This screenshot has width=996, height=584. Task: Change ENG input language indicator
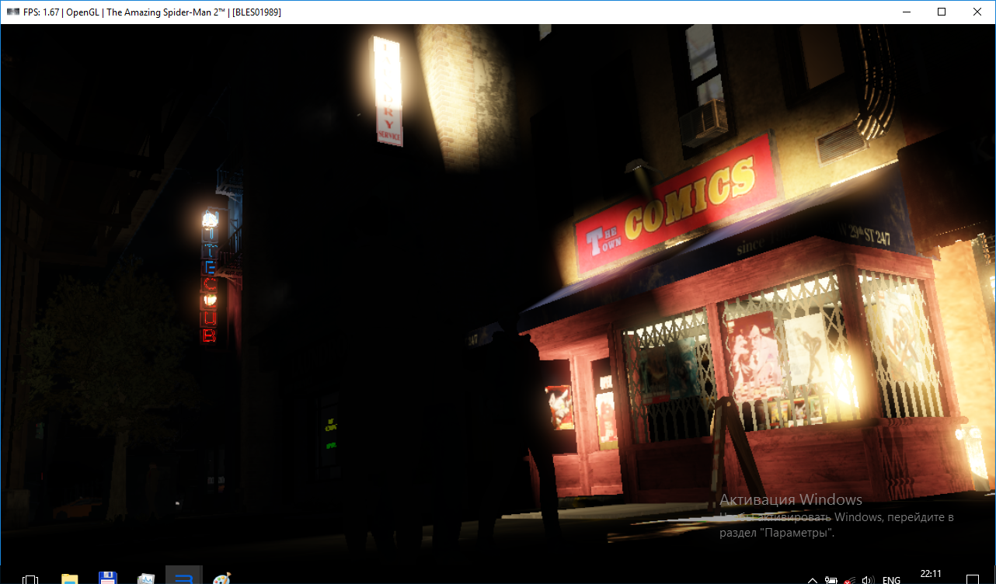[x=891, y=579]
